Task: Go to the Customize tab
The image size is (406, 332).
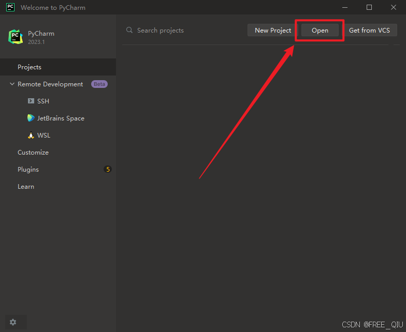Action: click(33, 152)
